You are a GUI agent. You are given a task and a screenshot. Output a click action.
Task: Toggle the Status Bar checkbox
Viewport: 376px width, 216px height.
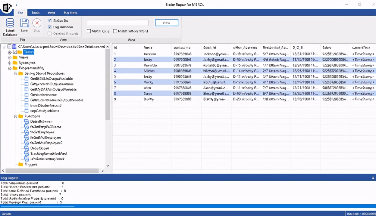(x=50, y=20)
